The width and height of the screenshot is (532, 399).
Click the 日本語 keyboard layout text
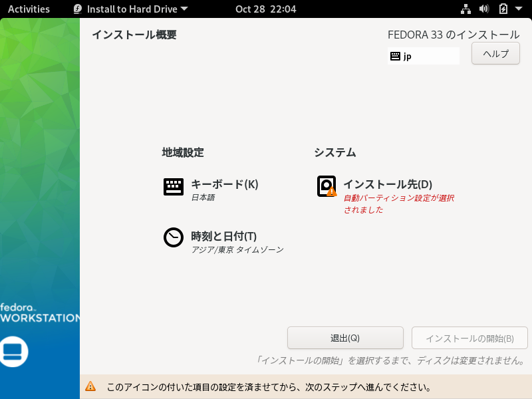pyautogui.click(x=203, y=198)
